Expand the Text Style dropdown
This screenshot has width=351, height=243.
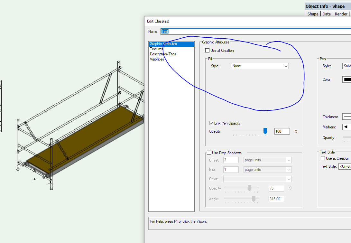(x=344, y=166)
